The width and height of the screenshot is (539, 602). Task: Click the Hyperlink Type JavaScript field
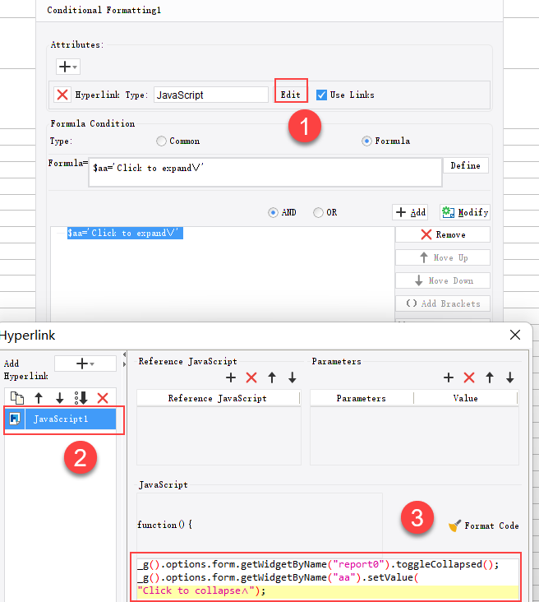pos(211,95)
